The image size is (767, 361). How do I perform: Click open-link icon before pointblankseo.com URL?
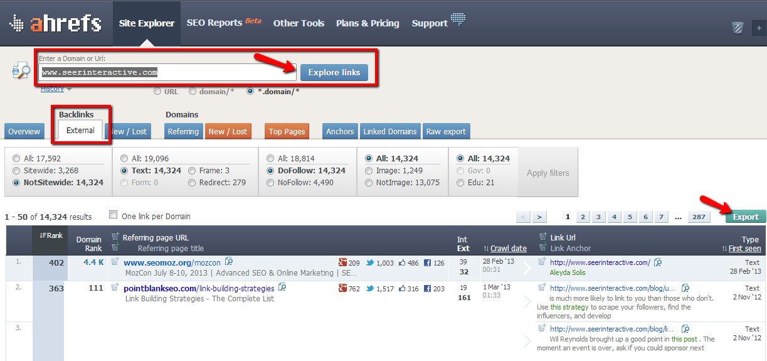pyautogui.click(x=115, y=287)
